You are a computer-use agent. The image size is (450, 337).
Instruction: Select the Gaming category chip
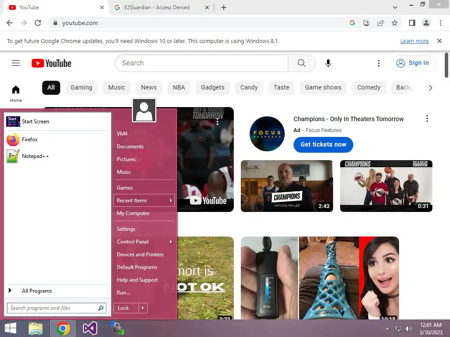point(81,87)
